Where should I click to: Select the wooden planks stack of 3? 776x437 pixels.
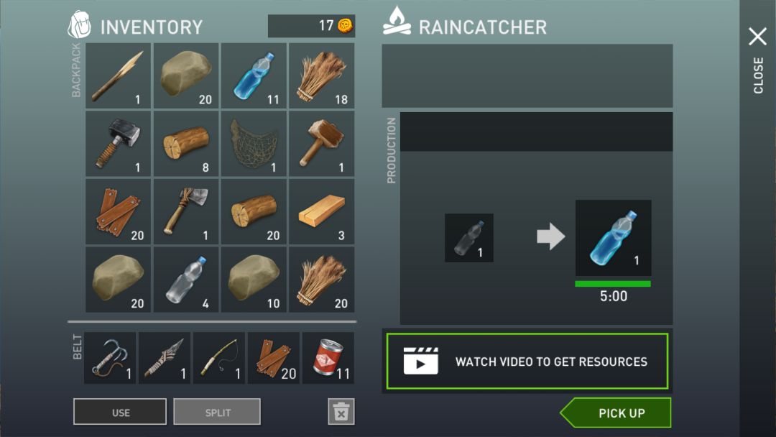pos(322,211)
